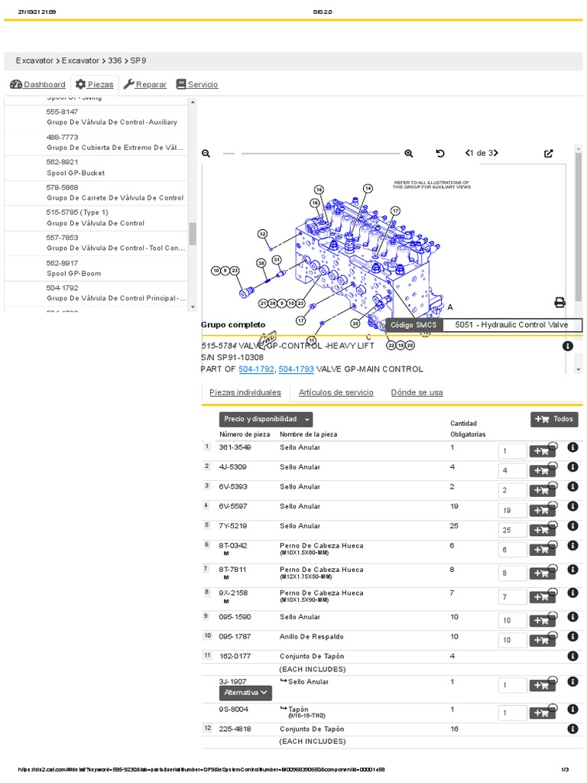Select 515-5785 (Type 1) group
587x783 pixels.
pyautogui.click(x=96, y=218)
